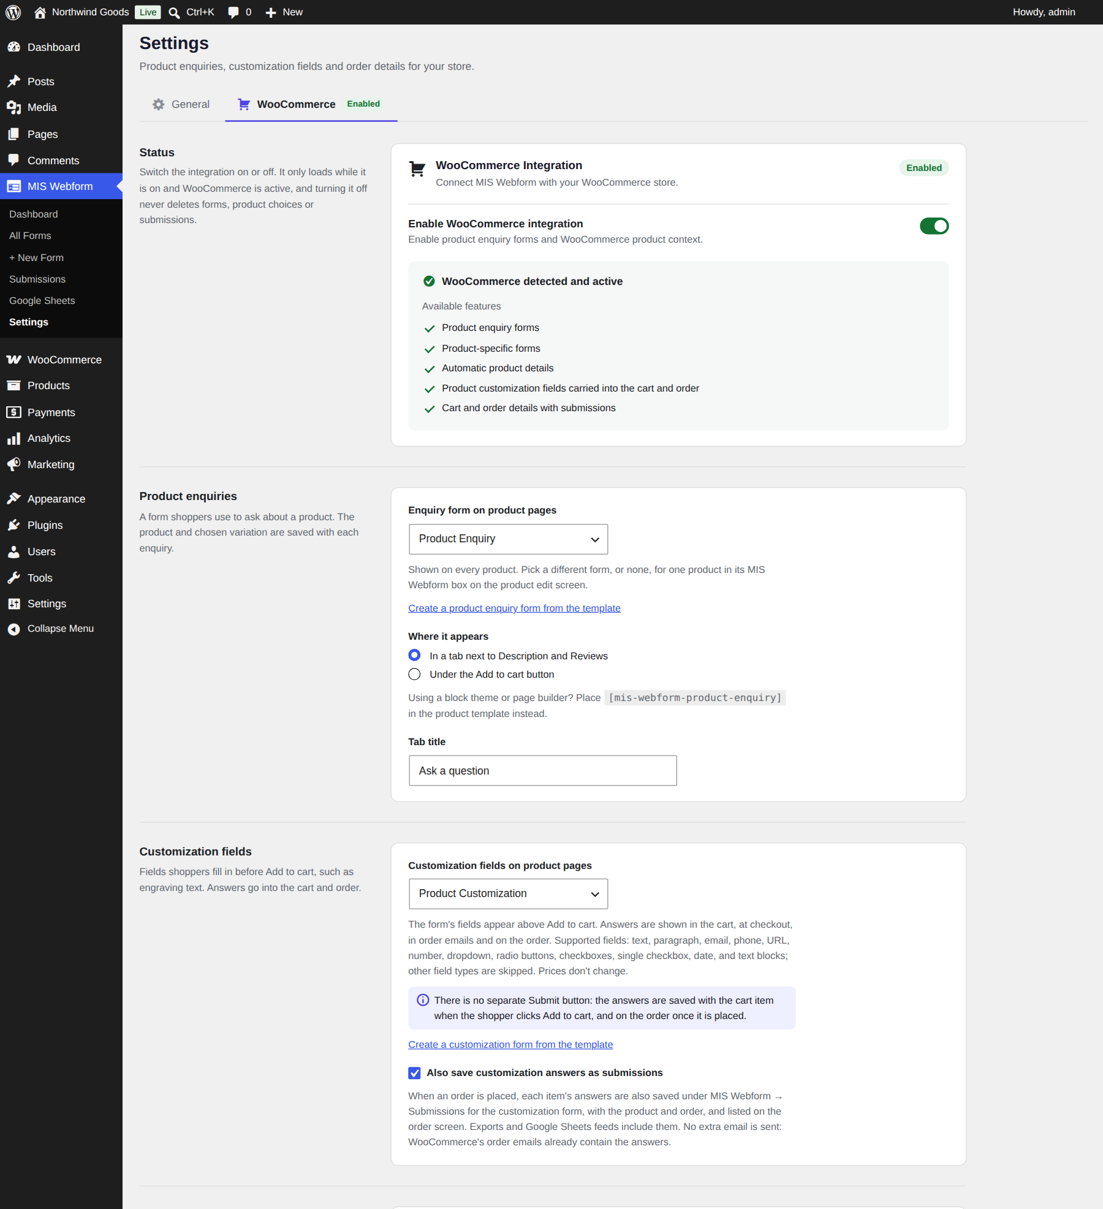This screenshot has height=1209, width=1103.
Task: Click the Tools wrench icon
Action: point(13,578)
